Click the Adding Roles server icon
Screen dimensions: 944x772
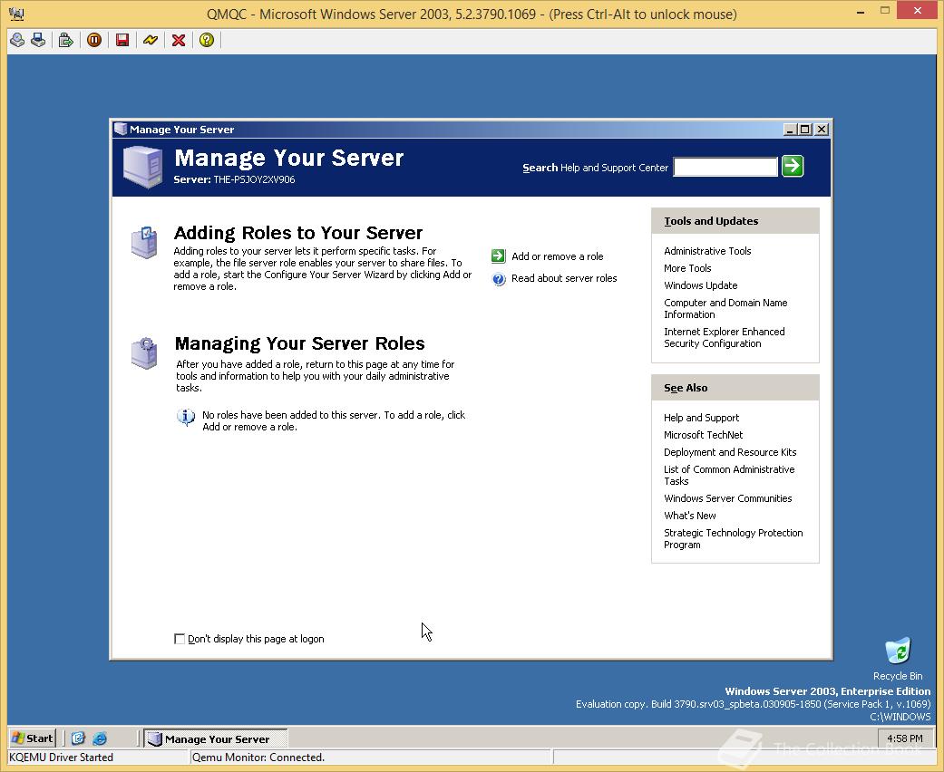pyautogui.click(x=144, y=242)
